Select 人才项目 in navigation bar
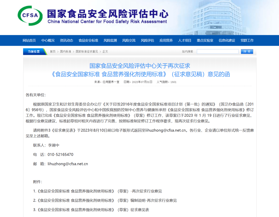The image size is (279, 217). pos(185,40)
